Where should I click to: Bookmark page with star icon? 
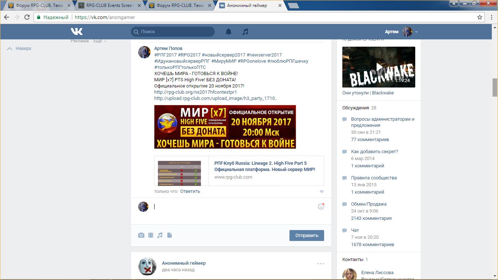[x=480, y=17]
